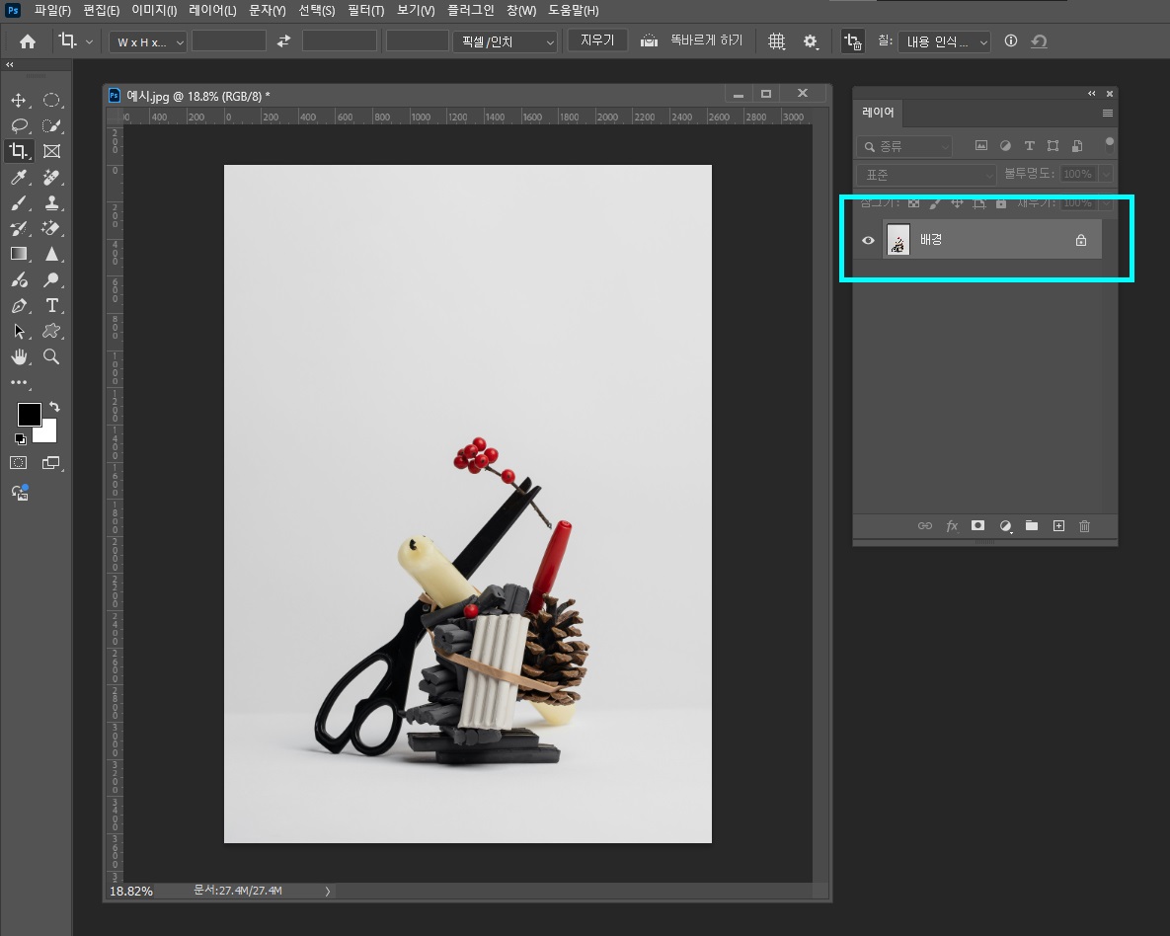Open the 불투명도 opacity slider arrow
This screenshot has width=1170, height=936.
pyautogui.click(x=1106, y=174)
